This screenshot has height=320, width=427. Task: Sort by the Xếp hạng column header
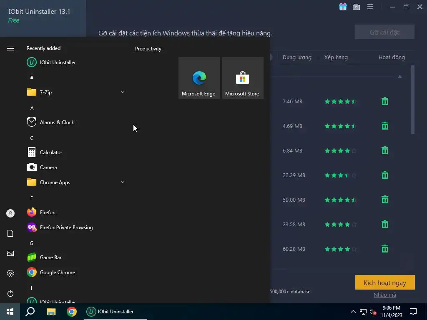click(336, 57)
